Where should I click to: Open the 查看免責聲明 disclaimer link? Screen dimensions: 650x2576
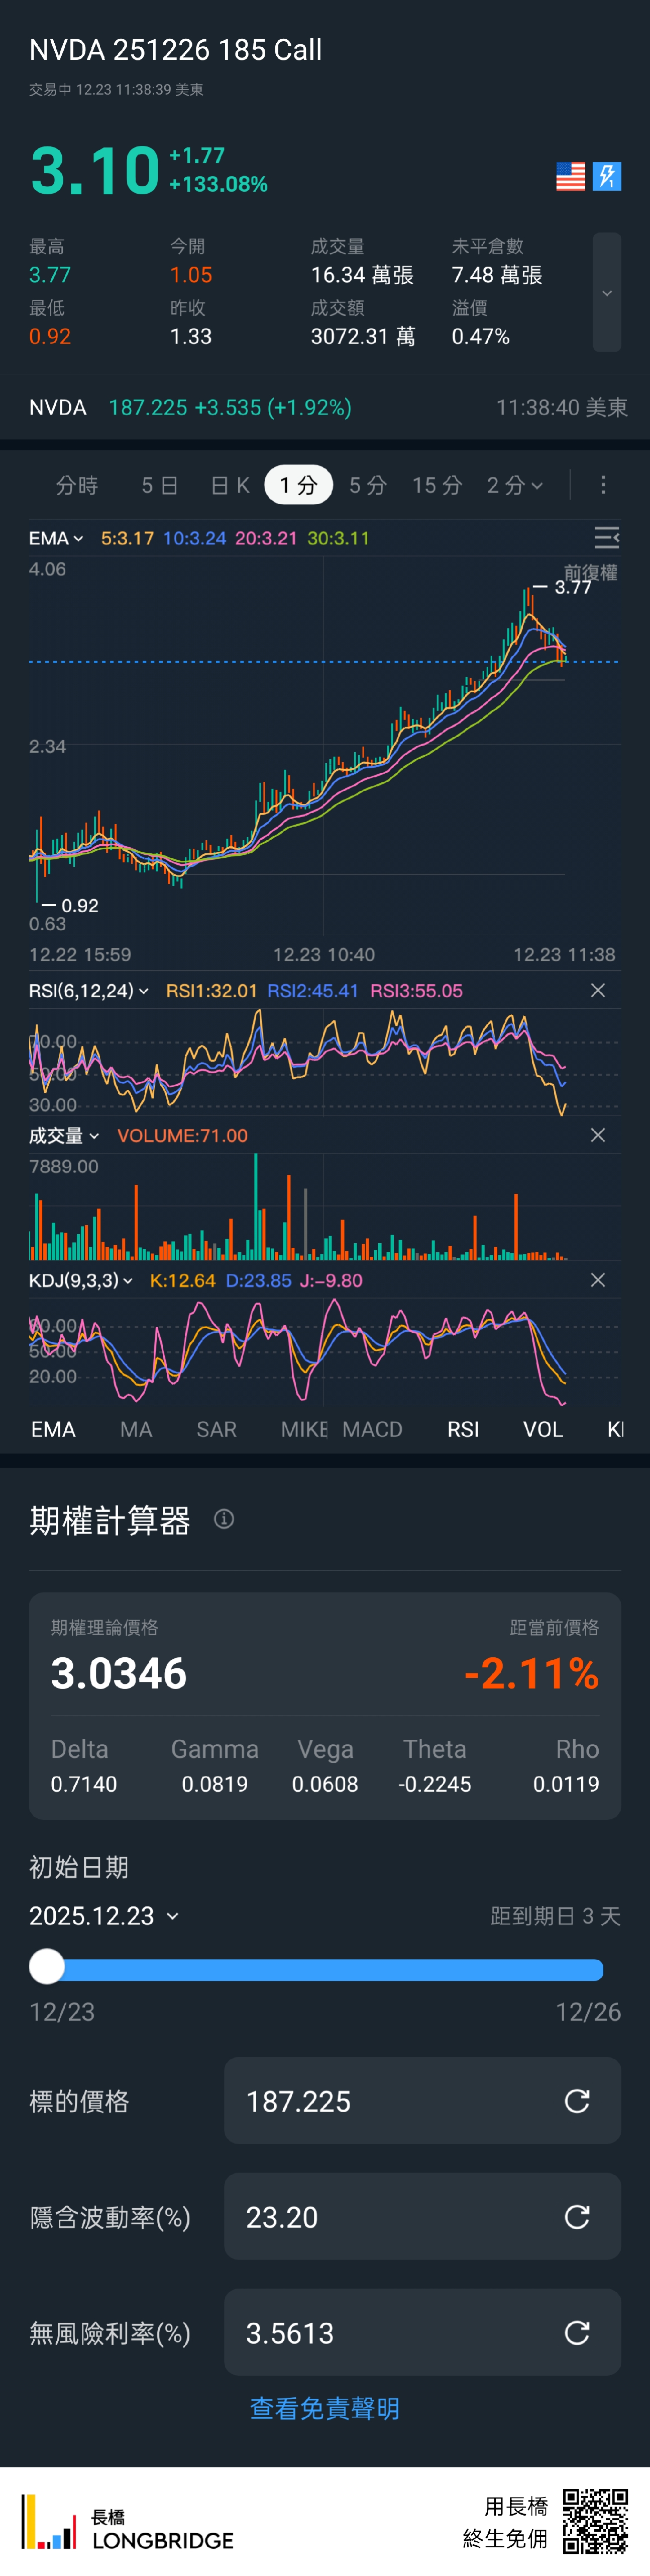(324, 2408)
